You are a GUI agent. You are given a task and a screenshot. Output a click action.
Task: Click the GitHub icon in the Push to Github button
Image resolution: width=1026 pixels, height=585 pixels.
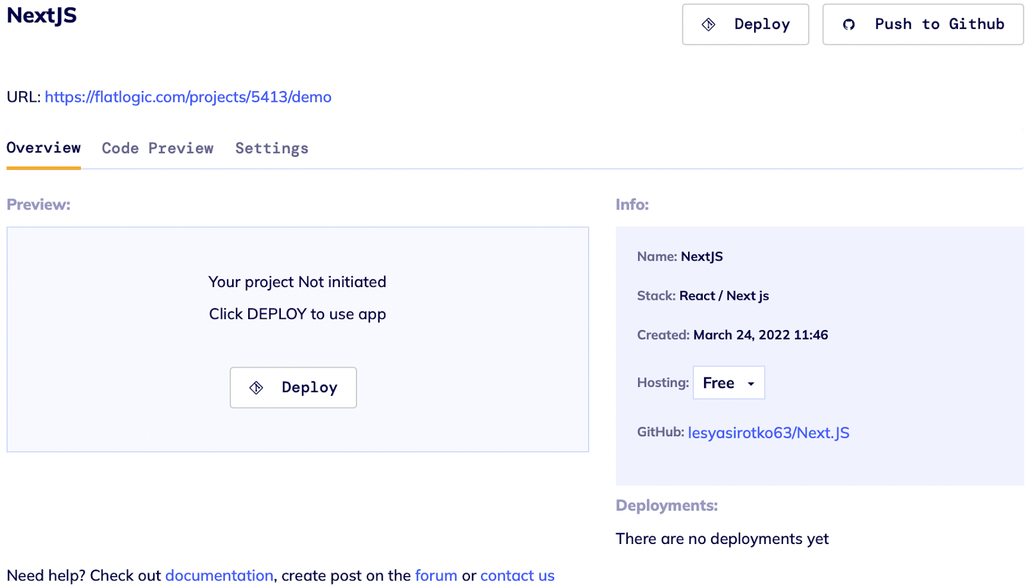pyautogui.click(x=848, y=24)
